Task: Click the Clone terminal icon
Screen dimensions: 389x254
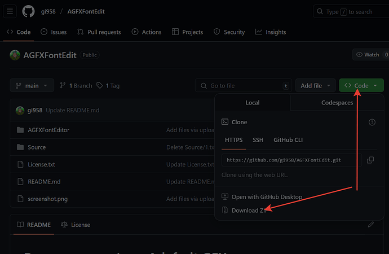Action: (x=225, y=122)
